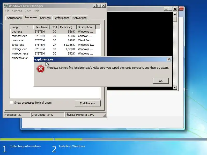207x155 pixels.
Task: Click the setup.exe CPU value 27
Action: coord(55,45)
